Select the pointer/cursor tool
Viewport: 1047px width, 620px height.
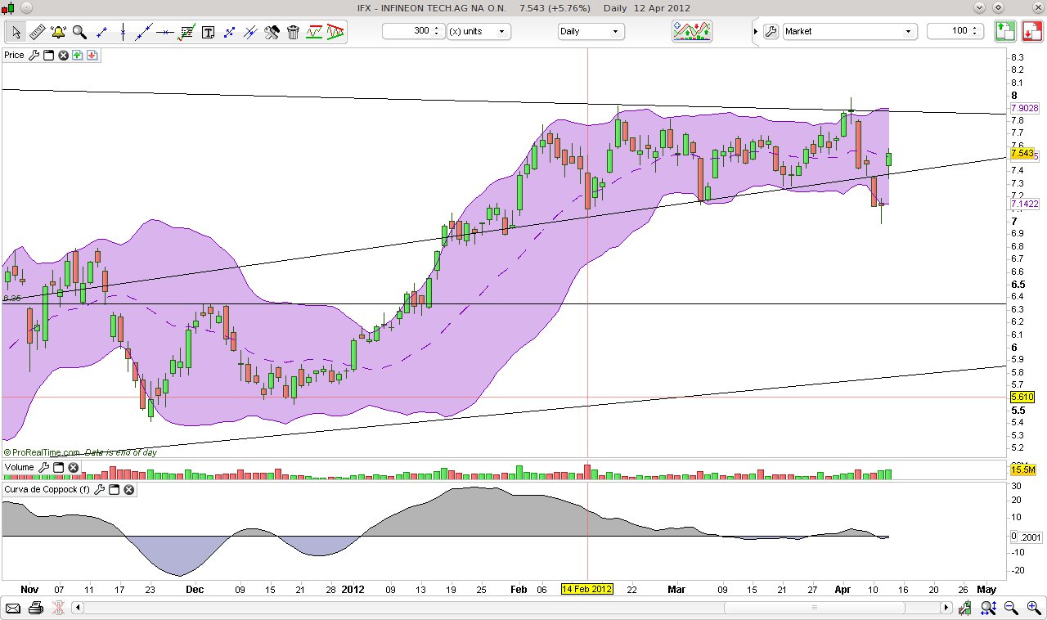(15, 31)
